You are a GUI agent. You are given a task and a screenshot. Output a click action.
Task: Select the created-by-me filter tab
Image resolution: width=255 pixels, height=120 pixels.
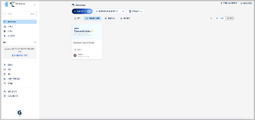point(110,18)
